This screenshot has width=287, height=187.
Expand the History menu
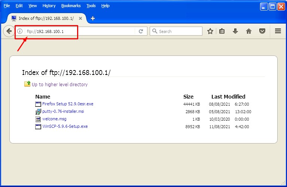[49, 6]
